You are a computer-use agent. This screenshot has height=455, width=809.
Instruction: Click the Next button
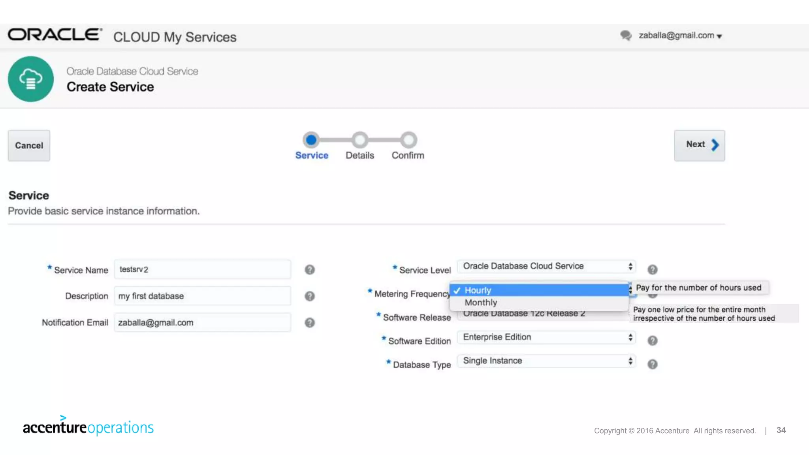pyautogui.click(x=699, y=145)
